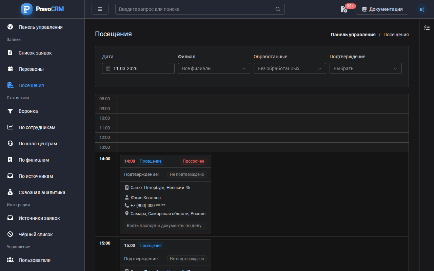Viewport: 434px width, 271px height.
Task: Expand the Обработанные dropdown
Action: (290, 68)
